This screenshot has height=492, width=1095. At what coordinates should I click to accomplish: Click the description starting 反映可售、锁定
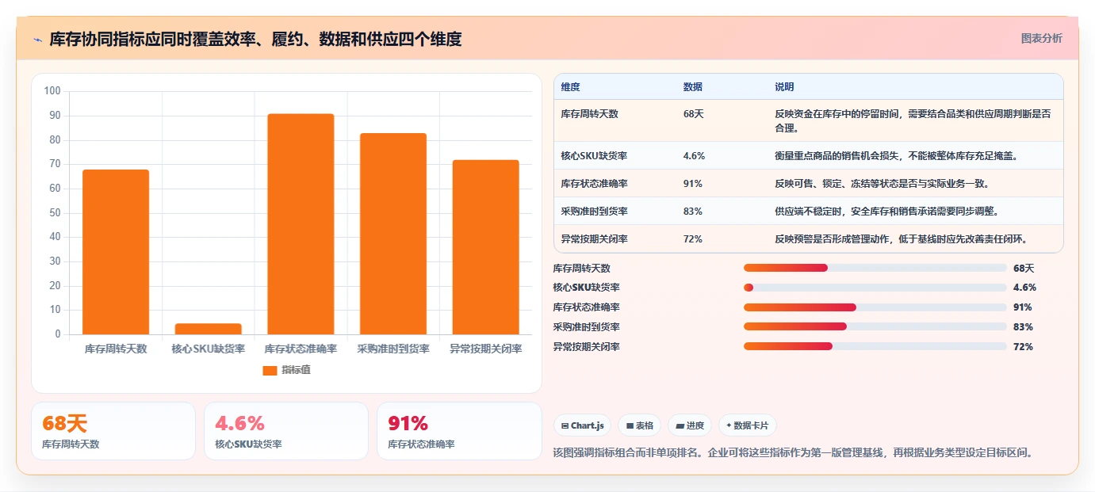coord(882,184)
